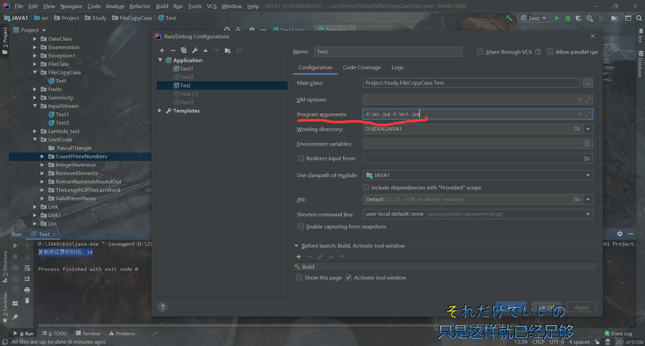Expand the VM options field
The image size is (645, 346).
click(588, 100)
